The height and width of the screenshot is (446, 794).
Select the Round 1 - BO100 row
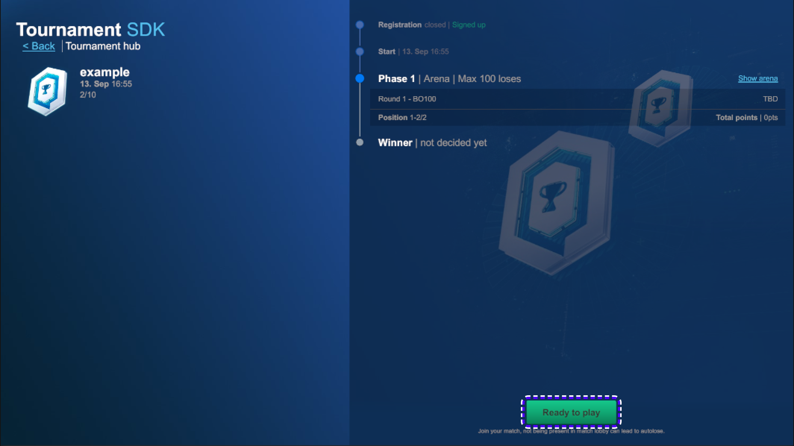coord(407,99)
